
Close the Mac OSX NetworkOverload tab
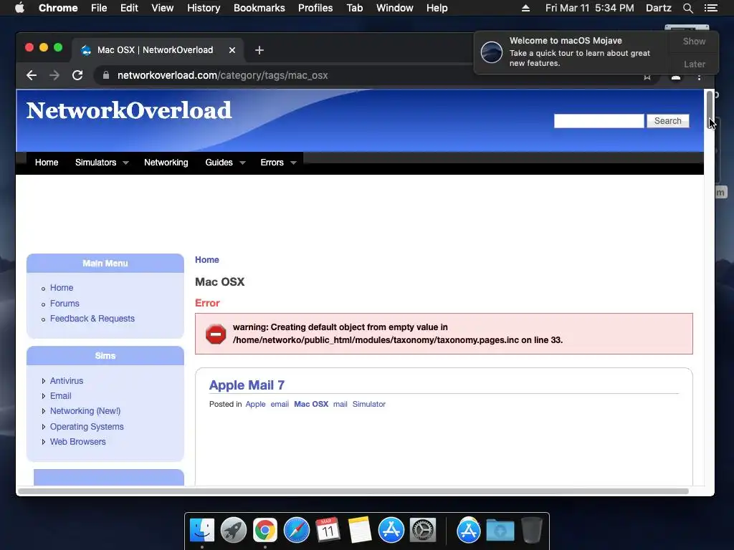click(232, 50)
